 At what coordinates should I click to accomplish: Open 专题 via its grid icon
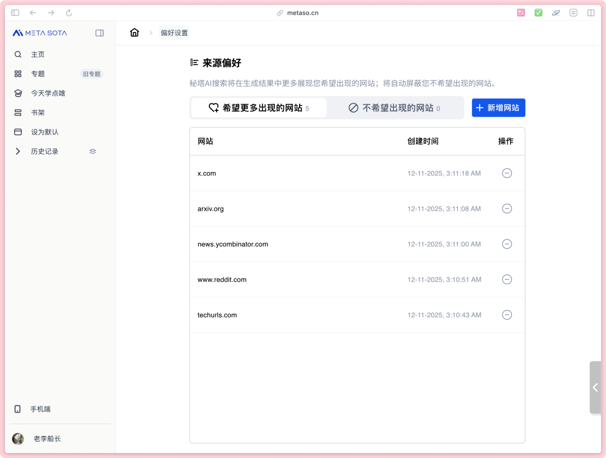(x=18, y=73)
